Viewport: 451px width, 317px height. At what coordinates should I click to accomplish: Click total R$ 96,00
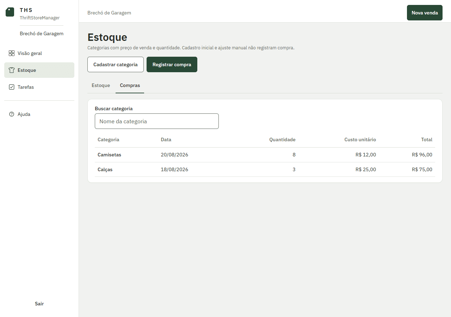click(x=422, y=155)
